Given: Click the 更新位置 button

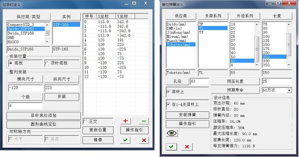Looking at the screenshot, I should tap(98, 130).
